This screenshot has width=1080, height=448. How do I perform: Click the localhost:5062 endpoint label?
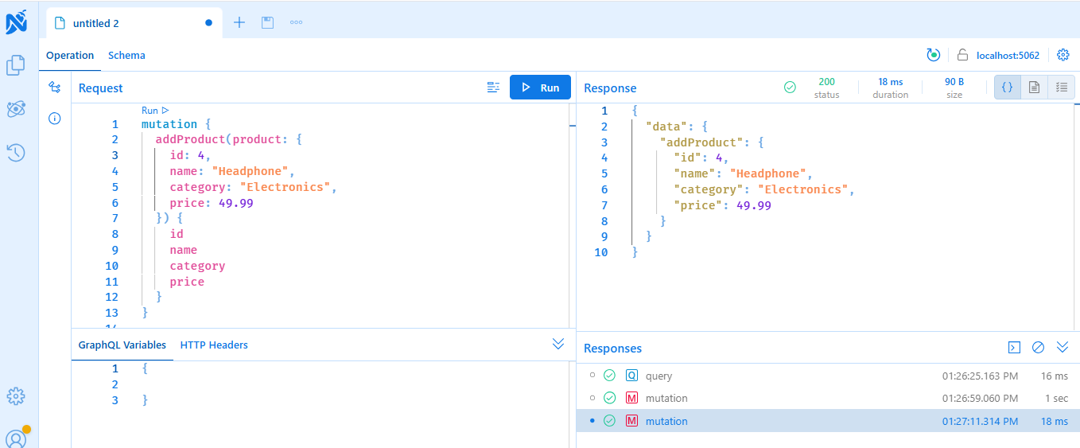point(1008,56)
